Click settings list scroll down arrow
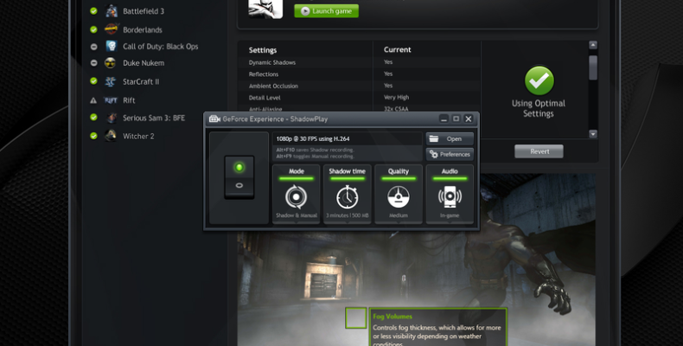The image size is (683, 346). click(593, 134)
